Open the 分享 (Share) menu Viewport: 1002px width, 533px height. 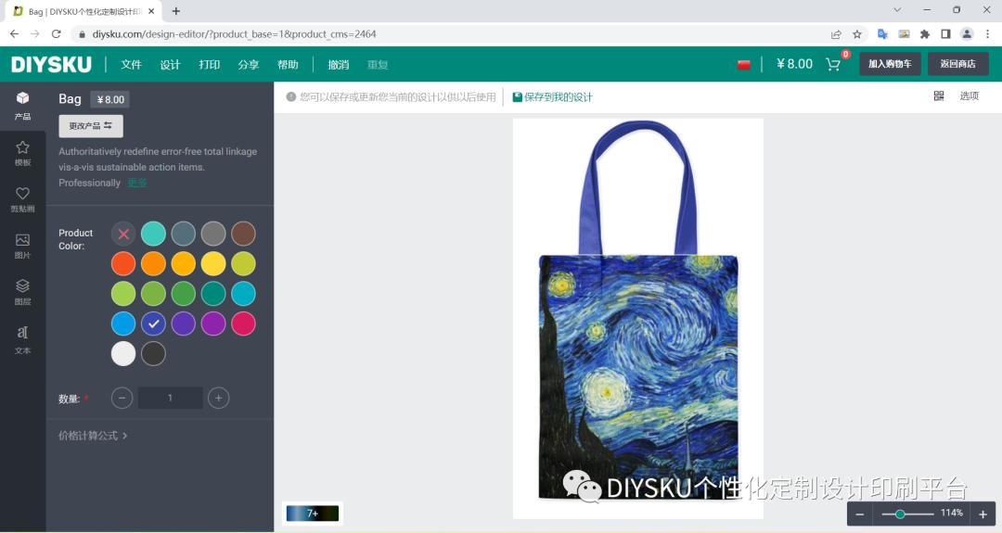248,65
